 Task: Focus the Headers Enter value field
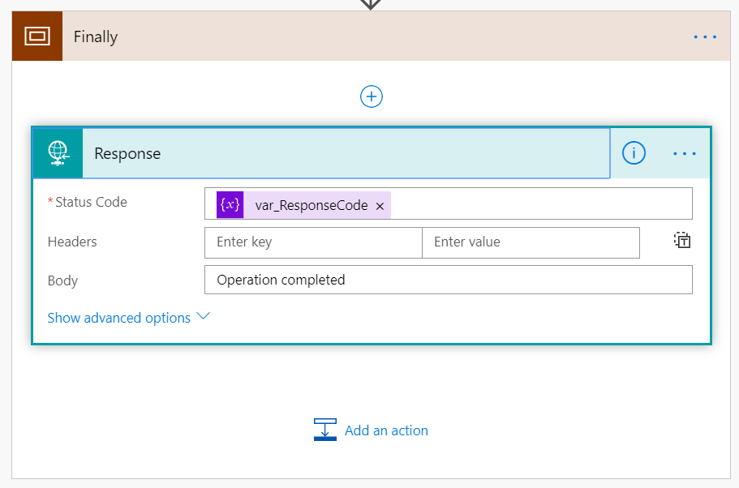click(531, 242)
